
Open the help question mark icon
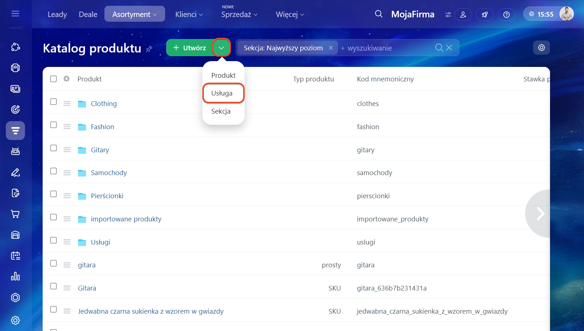click(x=506, y=14)
